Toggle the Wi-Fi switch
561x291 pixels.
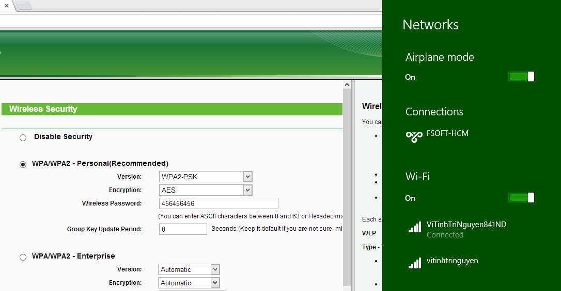pos(521,198)
